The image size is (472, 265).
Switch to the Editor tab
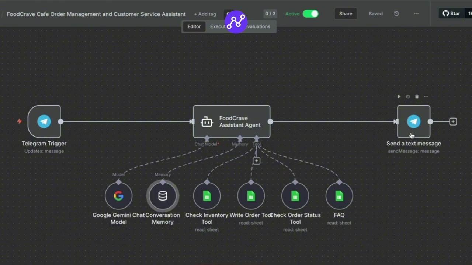194,26
